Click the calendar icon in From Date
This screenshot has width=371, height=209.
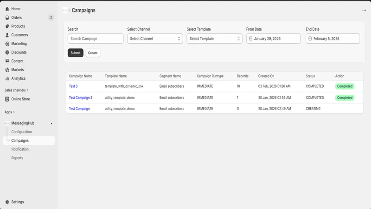250,39
